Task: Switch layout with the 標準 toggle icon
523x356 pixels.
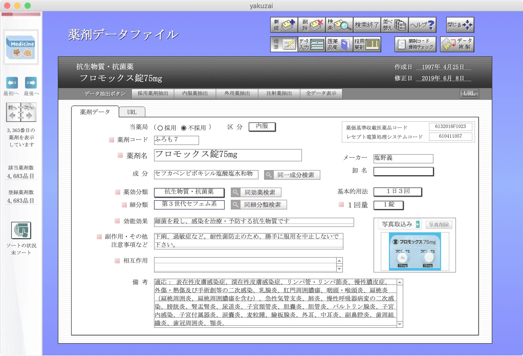Action: (284, 44)
